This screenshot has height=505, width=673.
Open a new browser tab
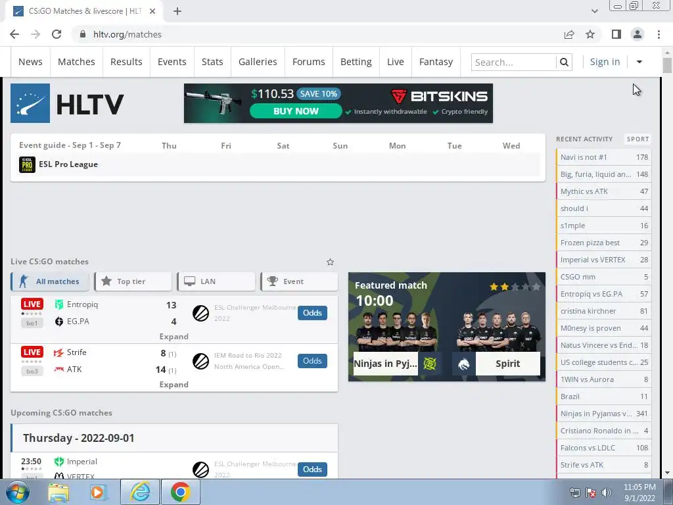tap(177, 11)
